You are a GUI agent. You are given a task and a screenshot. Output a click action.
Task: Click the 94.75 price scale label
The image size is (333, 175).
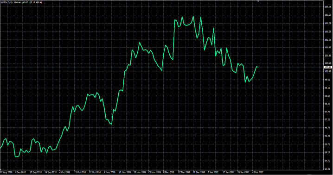click(327, 161)
